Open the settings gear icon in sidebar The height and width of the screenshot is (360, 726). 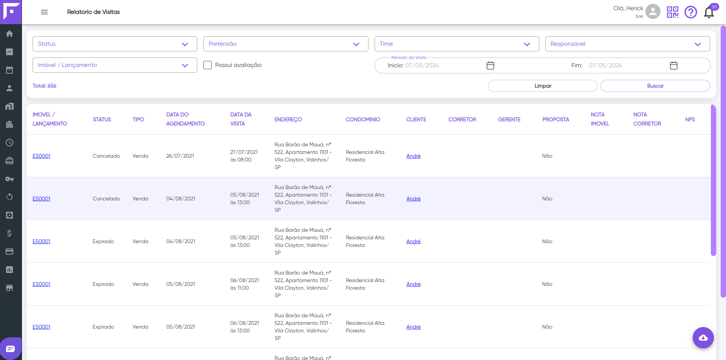point(9,215)
